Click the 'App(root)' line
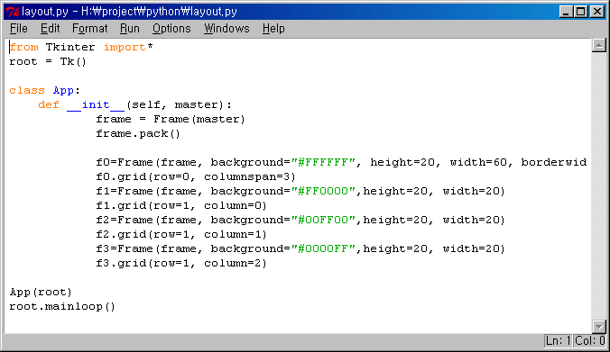Image resolution: width=610 pixels, height=352 pixels. 41,293
